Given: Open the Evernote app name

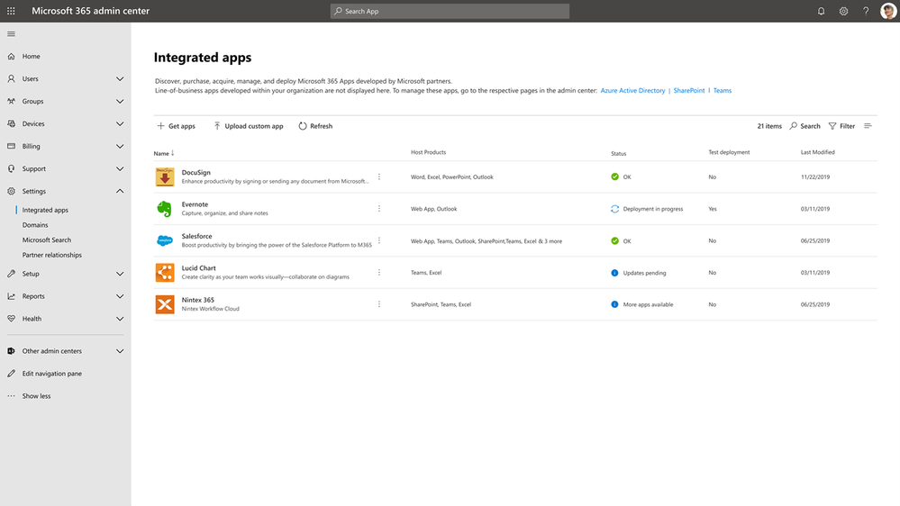Looking at the screenshot, I should coord(195,204).
